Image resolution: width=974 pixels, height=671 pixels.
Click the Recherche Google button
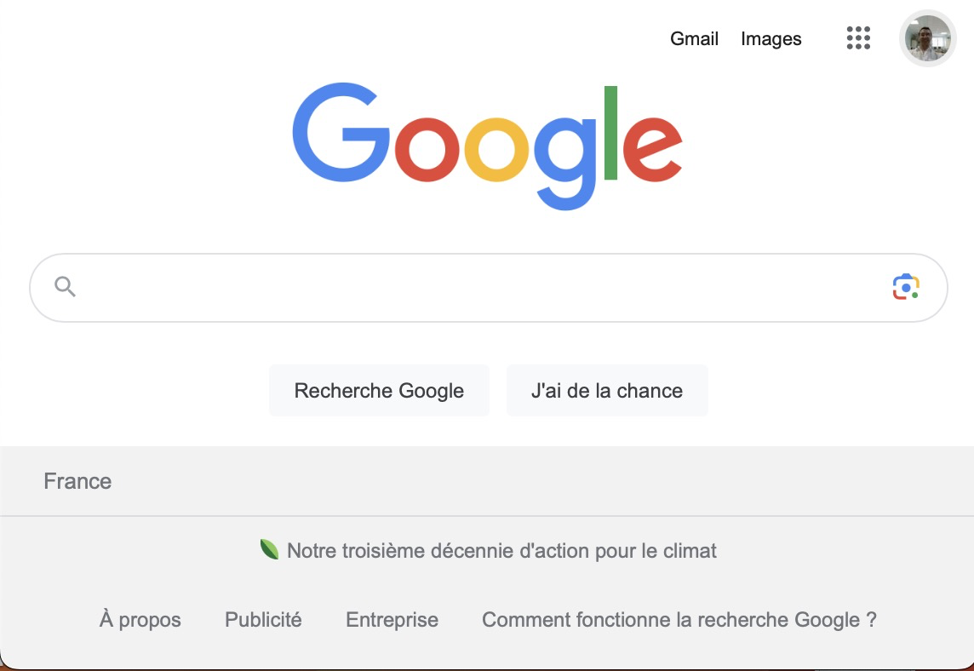tap(379, 390)
